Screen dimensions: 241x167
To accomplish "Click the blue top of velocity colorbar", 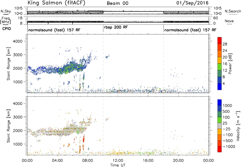I will (220, 102).
